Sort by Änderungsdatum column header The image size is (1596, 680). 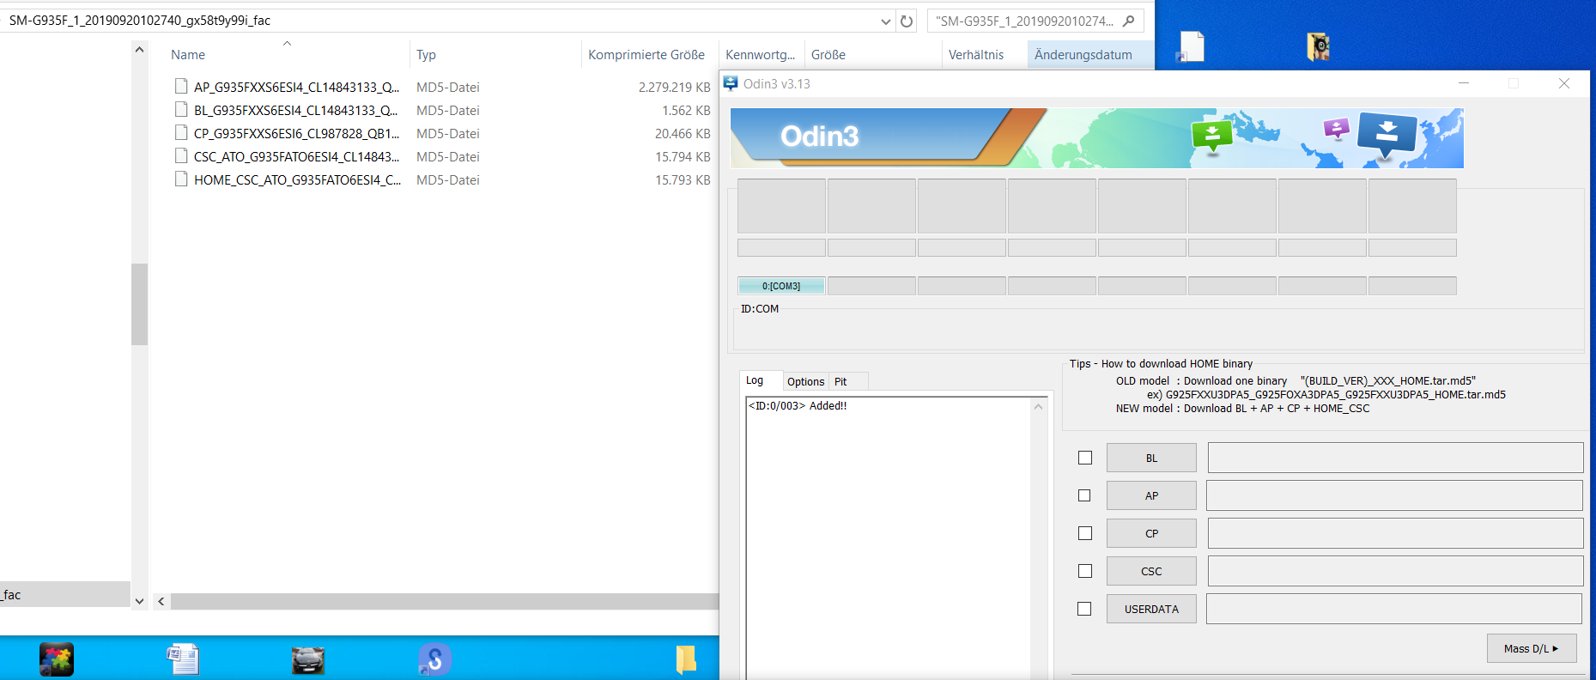click(x=1083, y=54)
